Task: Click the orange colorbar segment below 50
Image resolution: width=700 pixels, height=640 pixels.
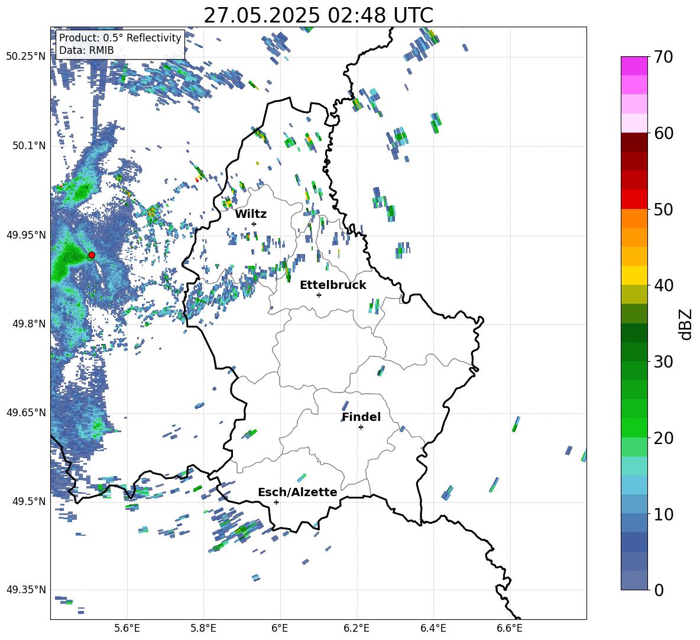Action: click(x=634, y=218)
